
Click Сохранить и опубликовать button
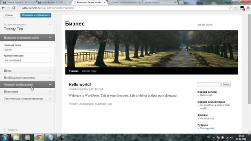coord(36,15)
